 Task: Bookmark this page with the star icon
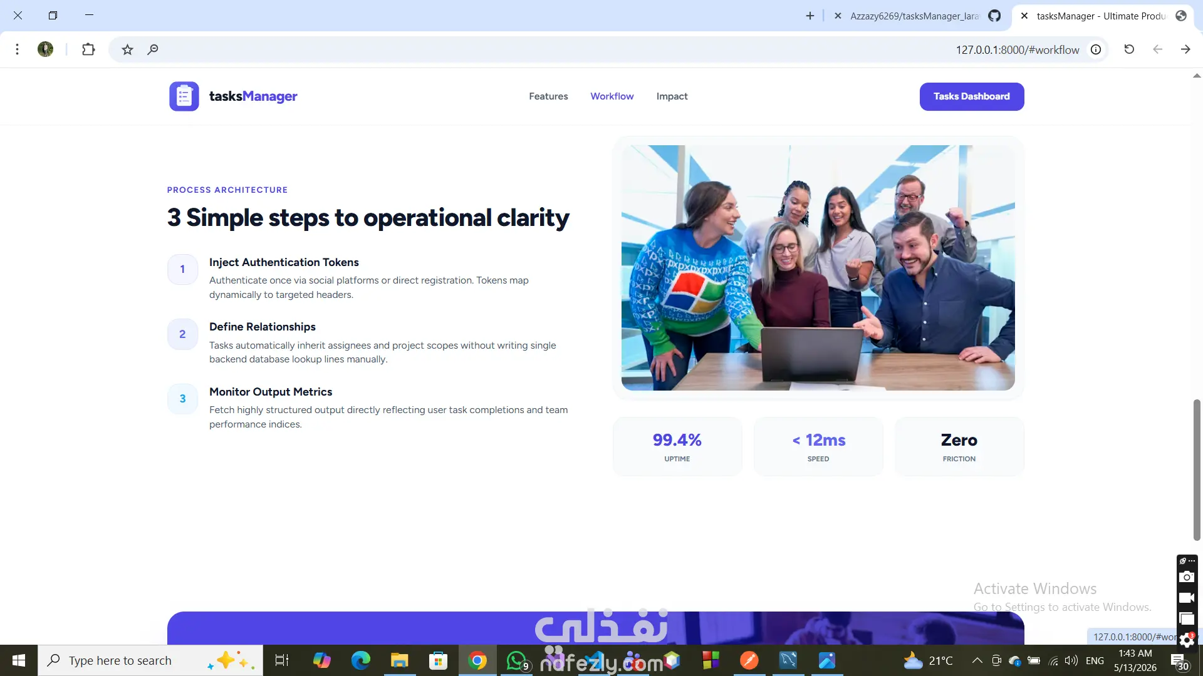pyautogui.click(x=128, y=49)
